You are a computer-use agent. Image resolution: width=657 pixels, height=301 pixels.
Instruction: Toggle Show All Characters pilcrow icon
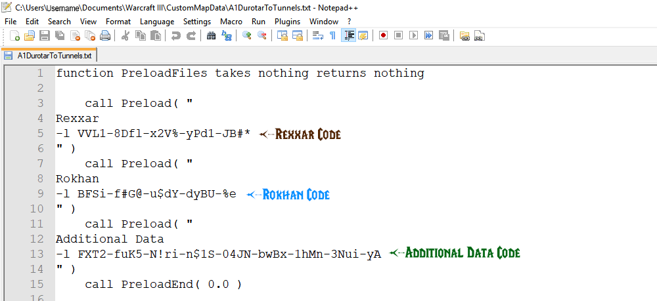(x=332, y=36)
